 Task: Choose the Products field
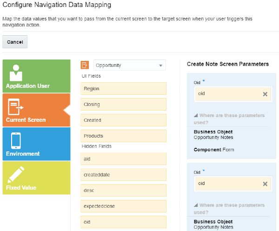point(123,136)
